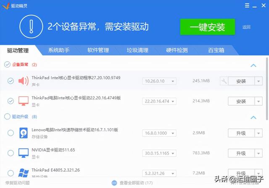Switch to the 硬件检测 tab
This screenshot has height=188, width=269.
[x=177, y=50]
